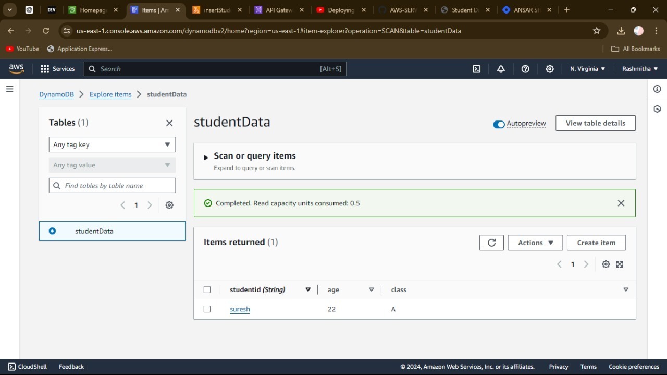Open the AWS settings gear icon
This screenshot has height=375, width=667.
550,69
